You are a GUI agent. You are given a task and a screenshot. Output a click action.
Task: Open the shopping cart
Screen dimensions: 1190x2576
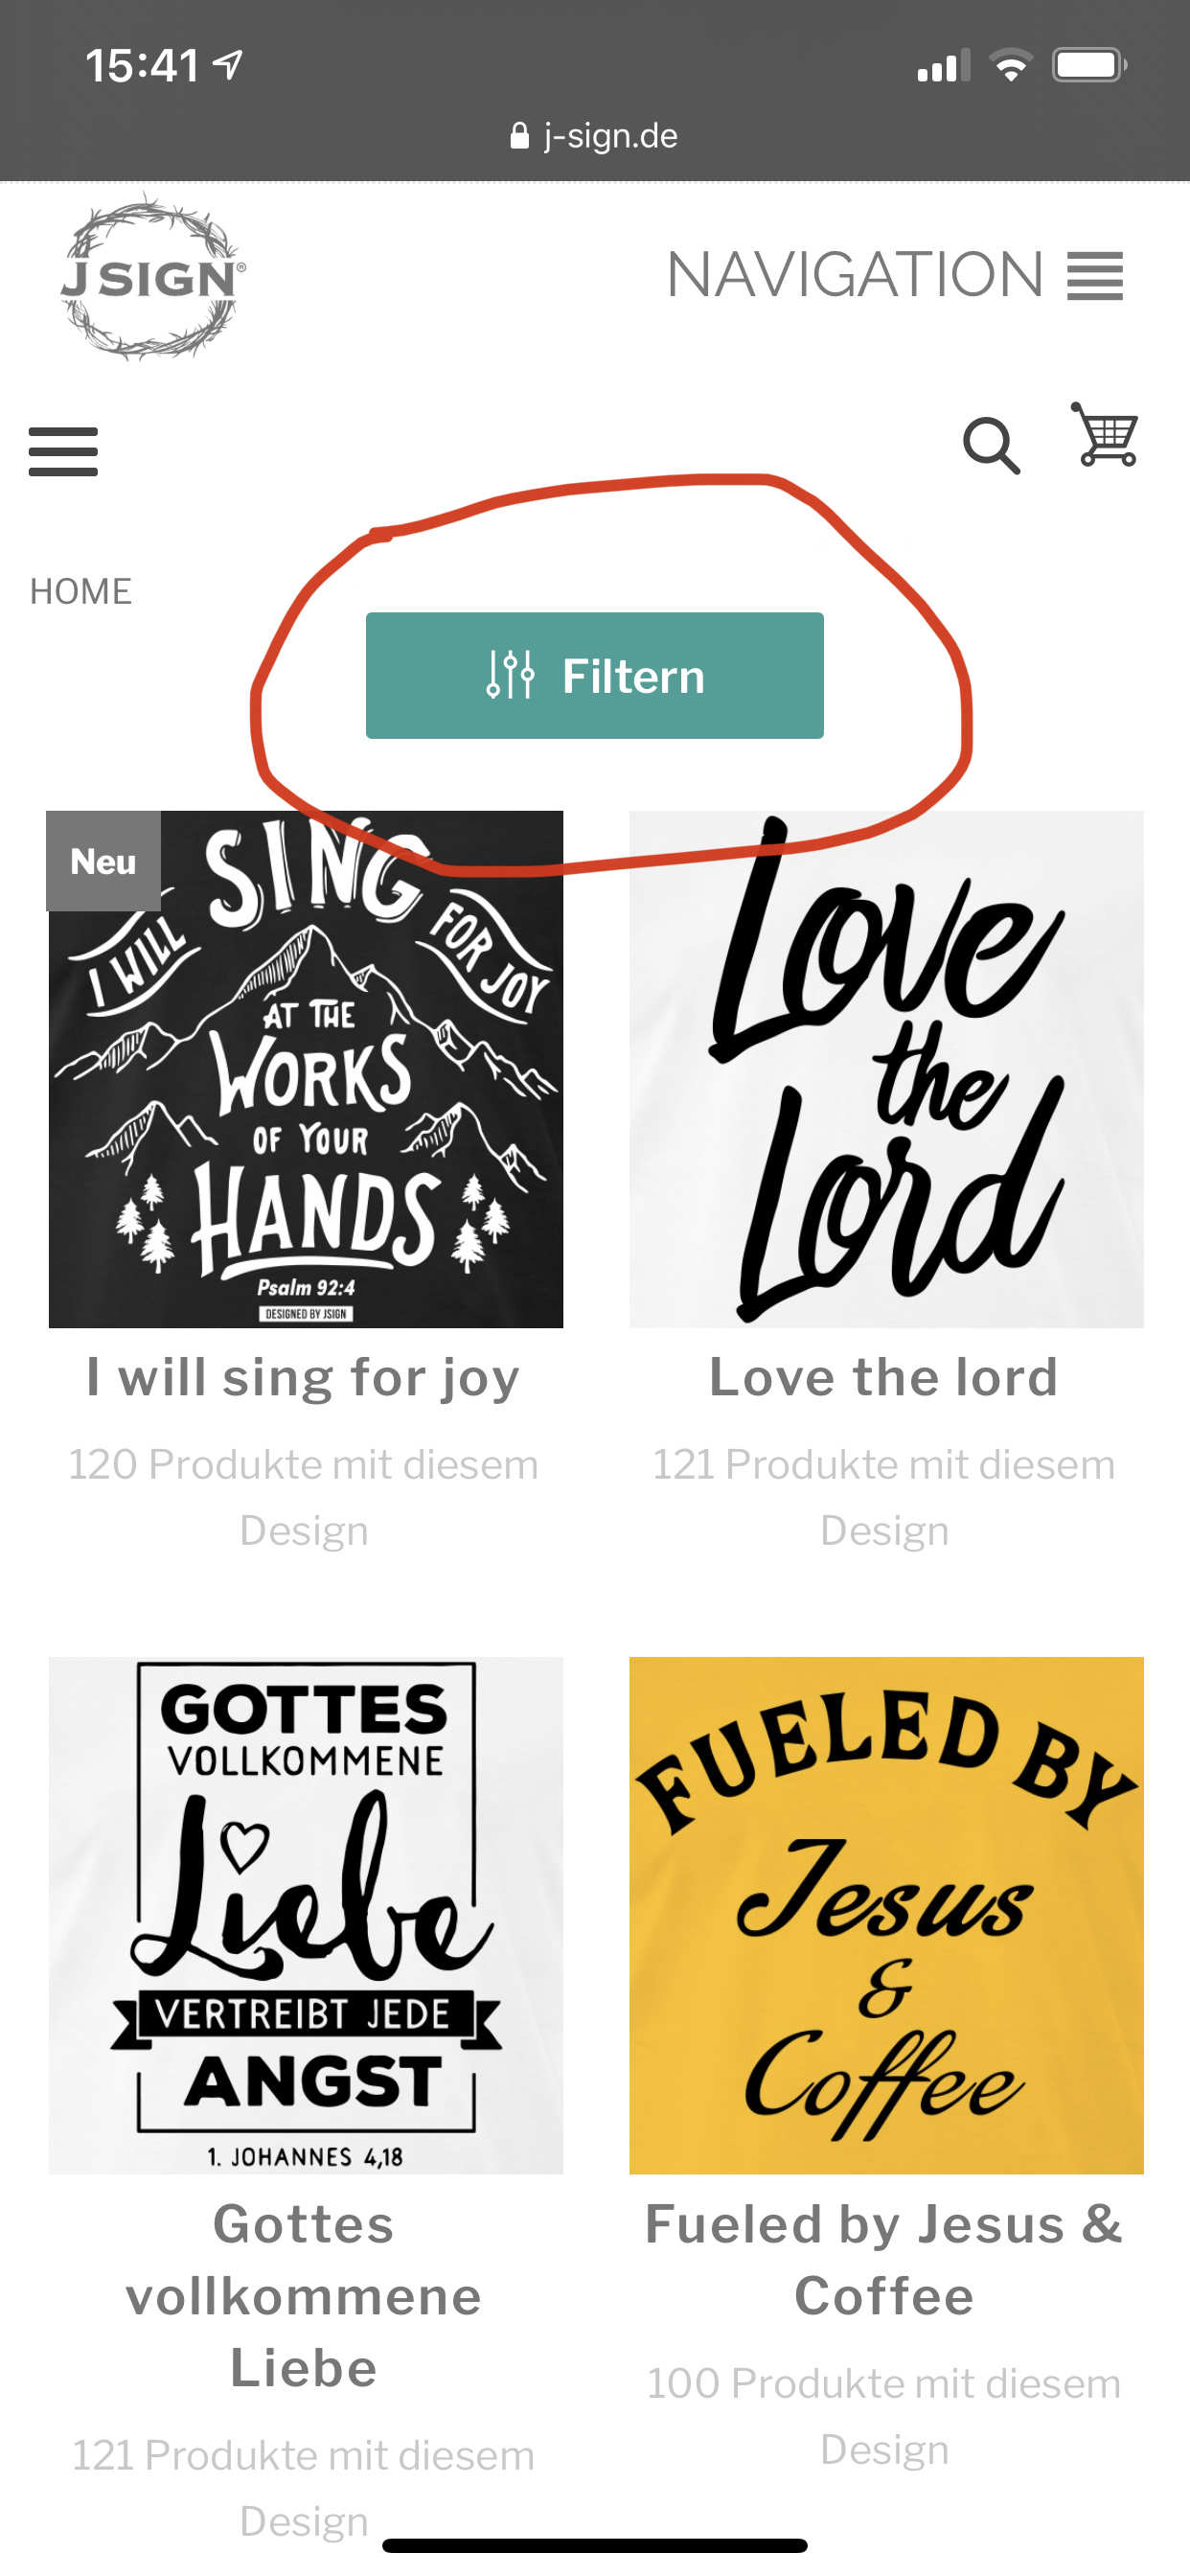coord(1106,436)
